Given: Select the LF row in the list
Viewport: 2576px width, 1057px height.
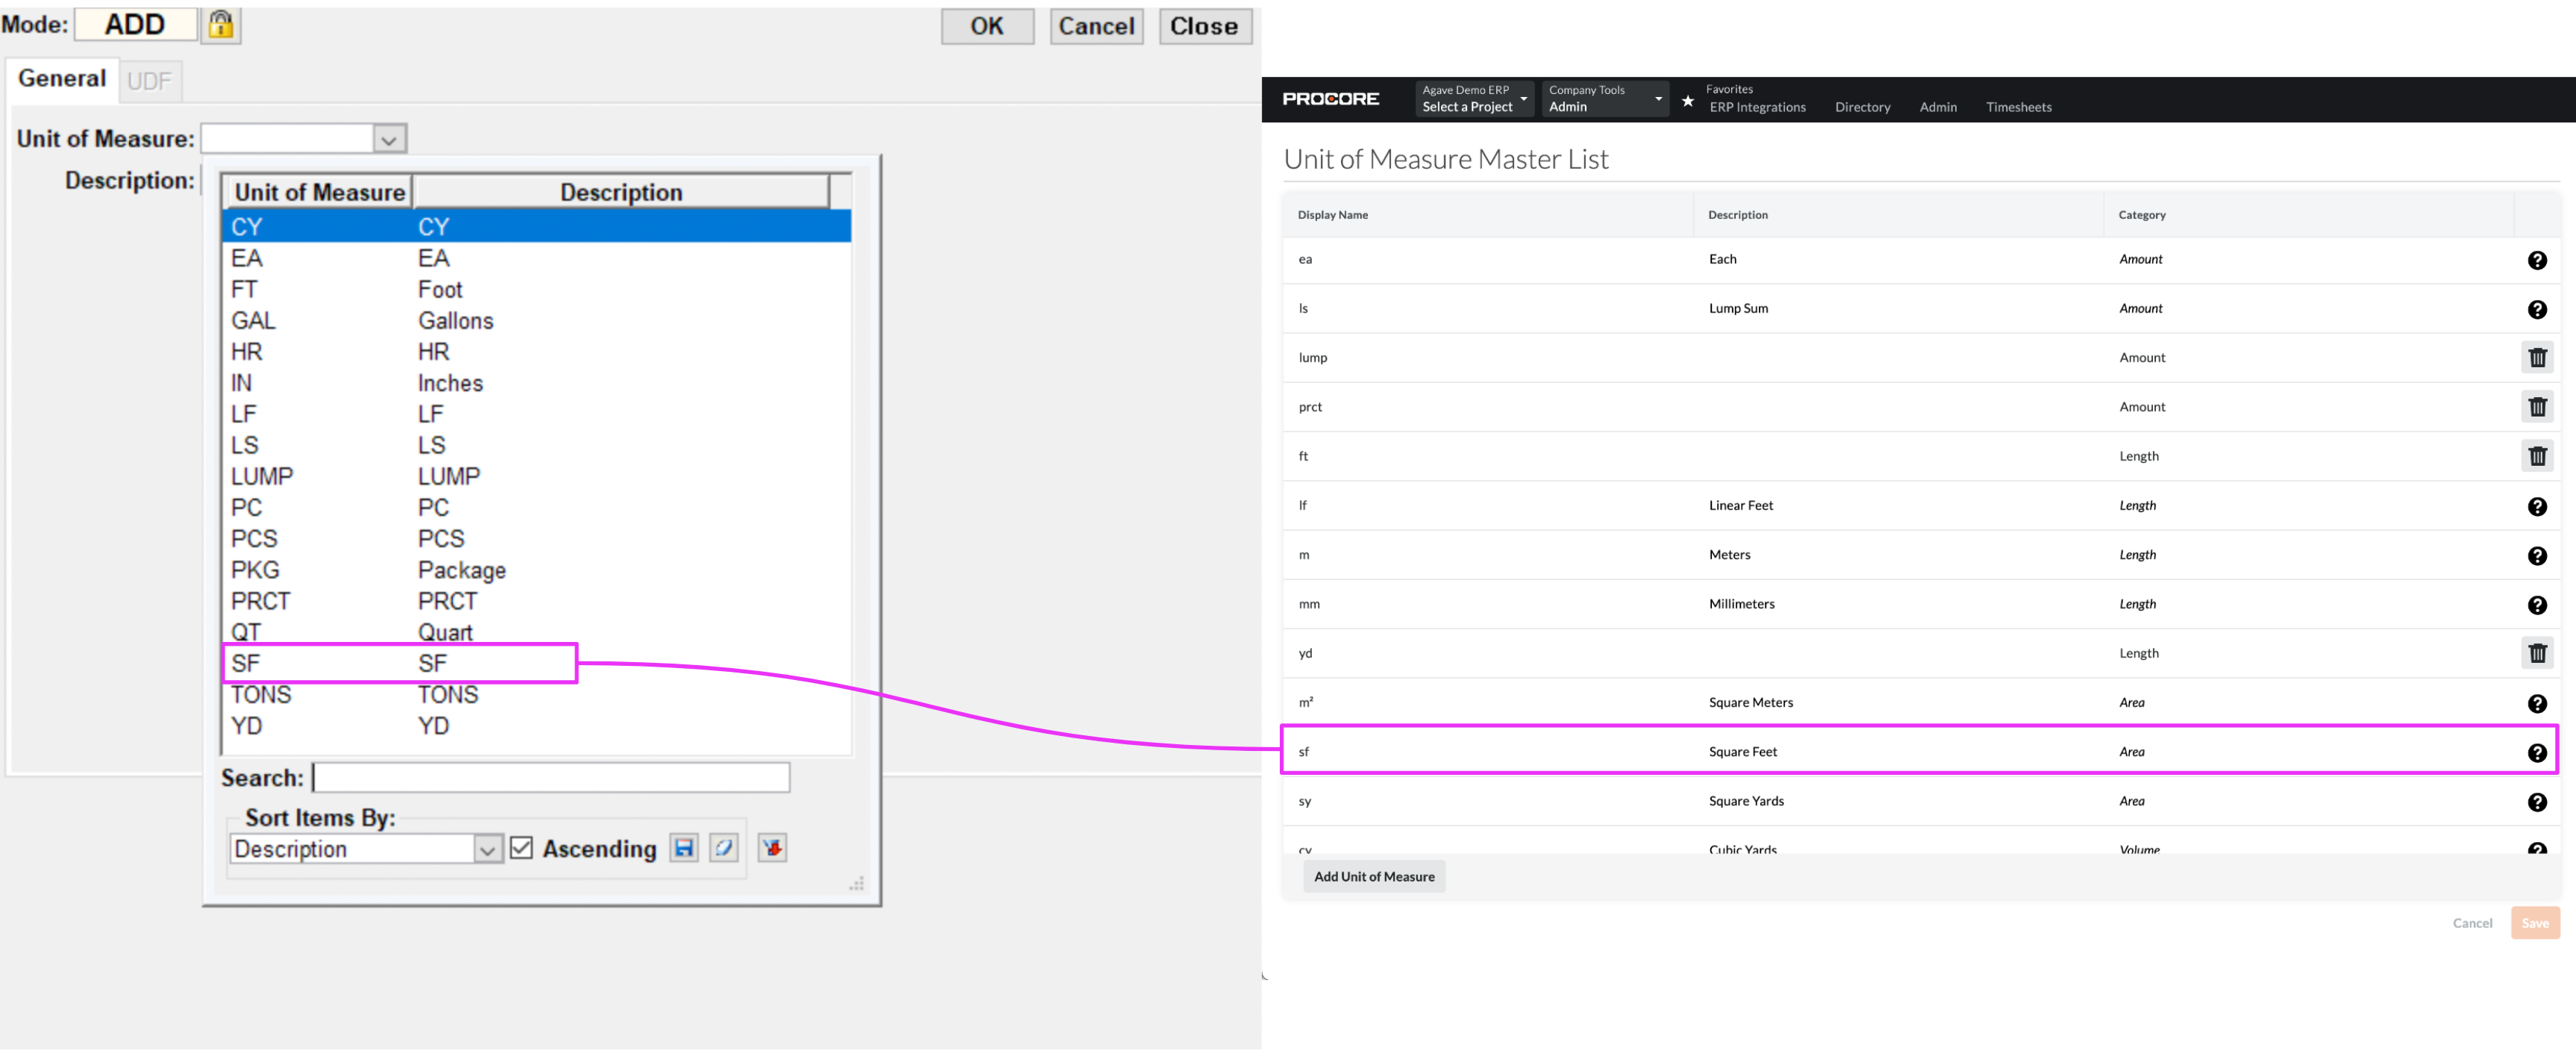Looking at the screenshot, I should point(536,414).
